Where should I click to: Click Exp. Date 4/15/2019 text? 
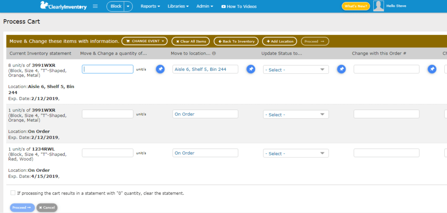tap(34, 176)
